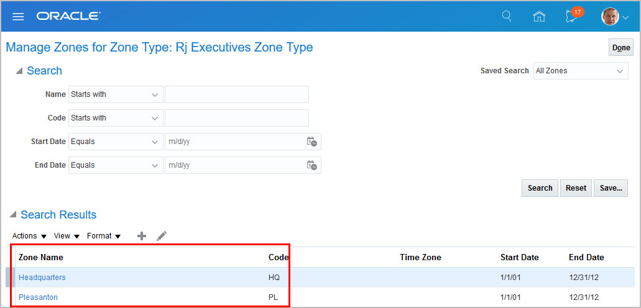The height and width of the screenshot is (308, 641).
Task: Click the plus icon to add zone
Action: [142, 236]
